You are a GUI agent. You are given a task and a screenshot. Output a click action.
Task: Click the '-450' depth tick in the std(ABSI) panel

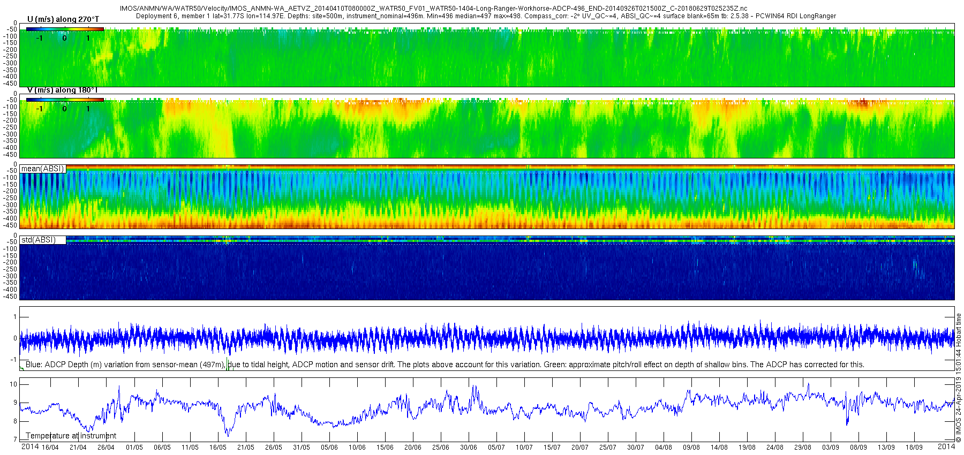10,297
